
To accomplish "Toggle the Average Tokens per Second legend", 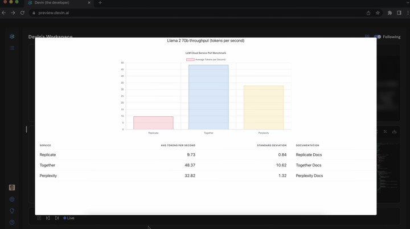I will pos(206,59).
